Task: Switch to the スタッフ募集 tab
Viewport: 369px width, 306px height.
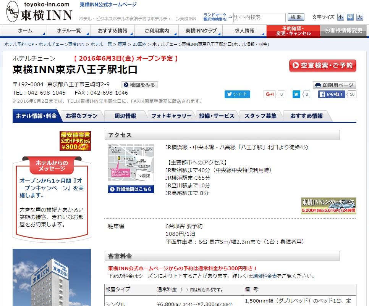Action: pos(261,116)
